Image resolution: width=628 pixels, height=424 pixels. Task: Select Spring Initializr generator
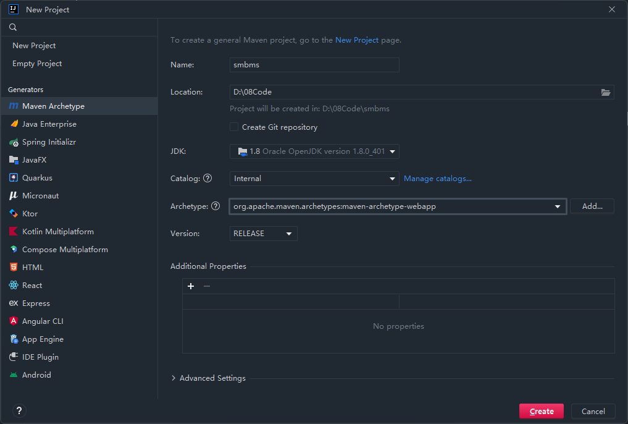click(x=79, y=142)
